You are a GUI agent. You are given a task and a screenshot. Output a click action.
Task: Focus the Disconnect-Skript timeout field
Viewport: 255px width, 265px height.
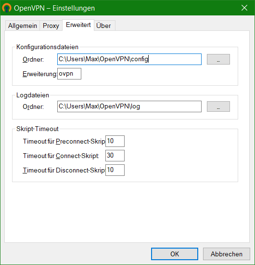(115, 170)
